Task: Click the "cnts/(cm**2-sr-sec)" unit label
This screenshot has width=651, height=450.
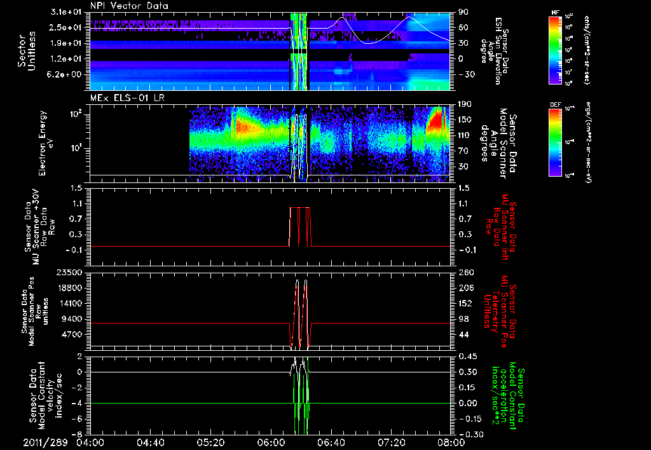Action: point(587,50)
